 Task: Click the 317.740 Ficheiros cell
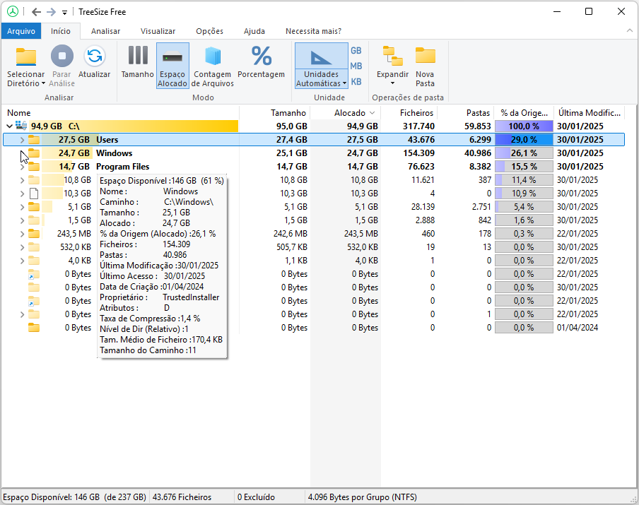pos(418,126)
